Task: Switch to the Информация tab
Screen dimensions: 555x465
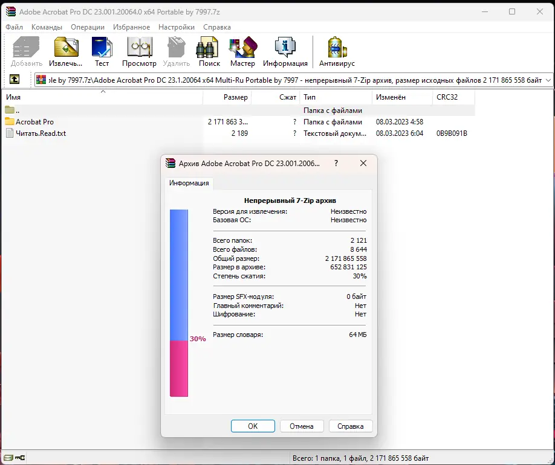Action: pyautogui.click(x=189, y=182)
